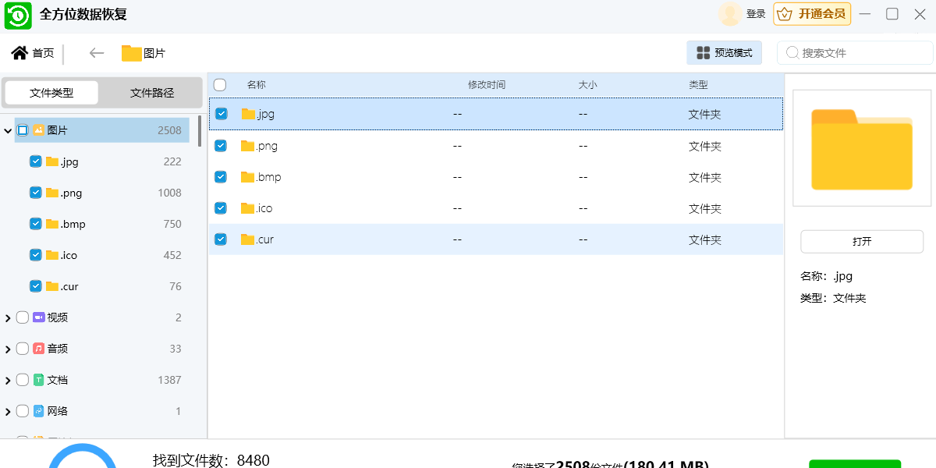Click the 开通会员 membership button
The image size is (936, 468).
(812, 14)
